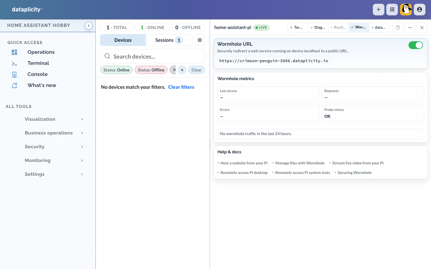
Task: Toggle the partially hidden gray filter chip
Action: coord(173,70)
